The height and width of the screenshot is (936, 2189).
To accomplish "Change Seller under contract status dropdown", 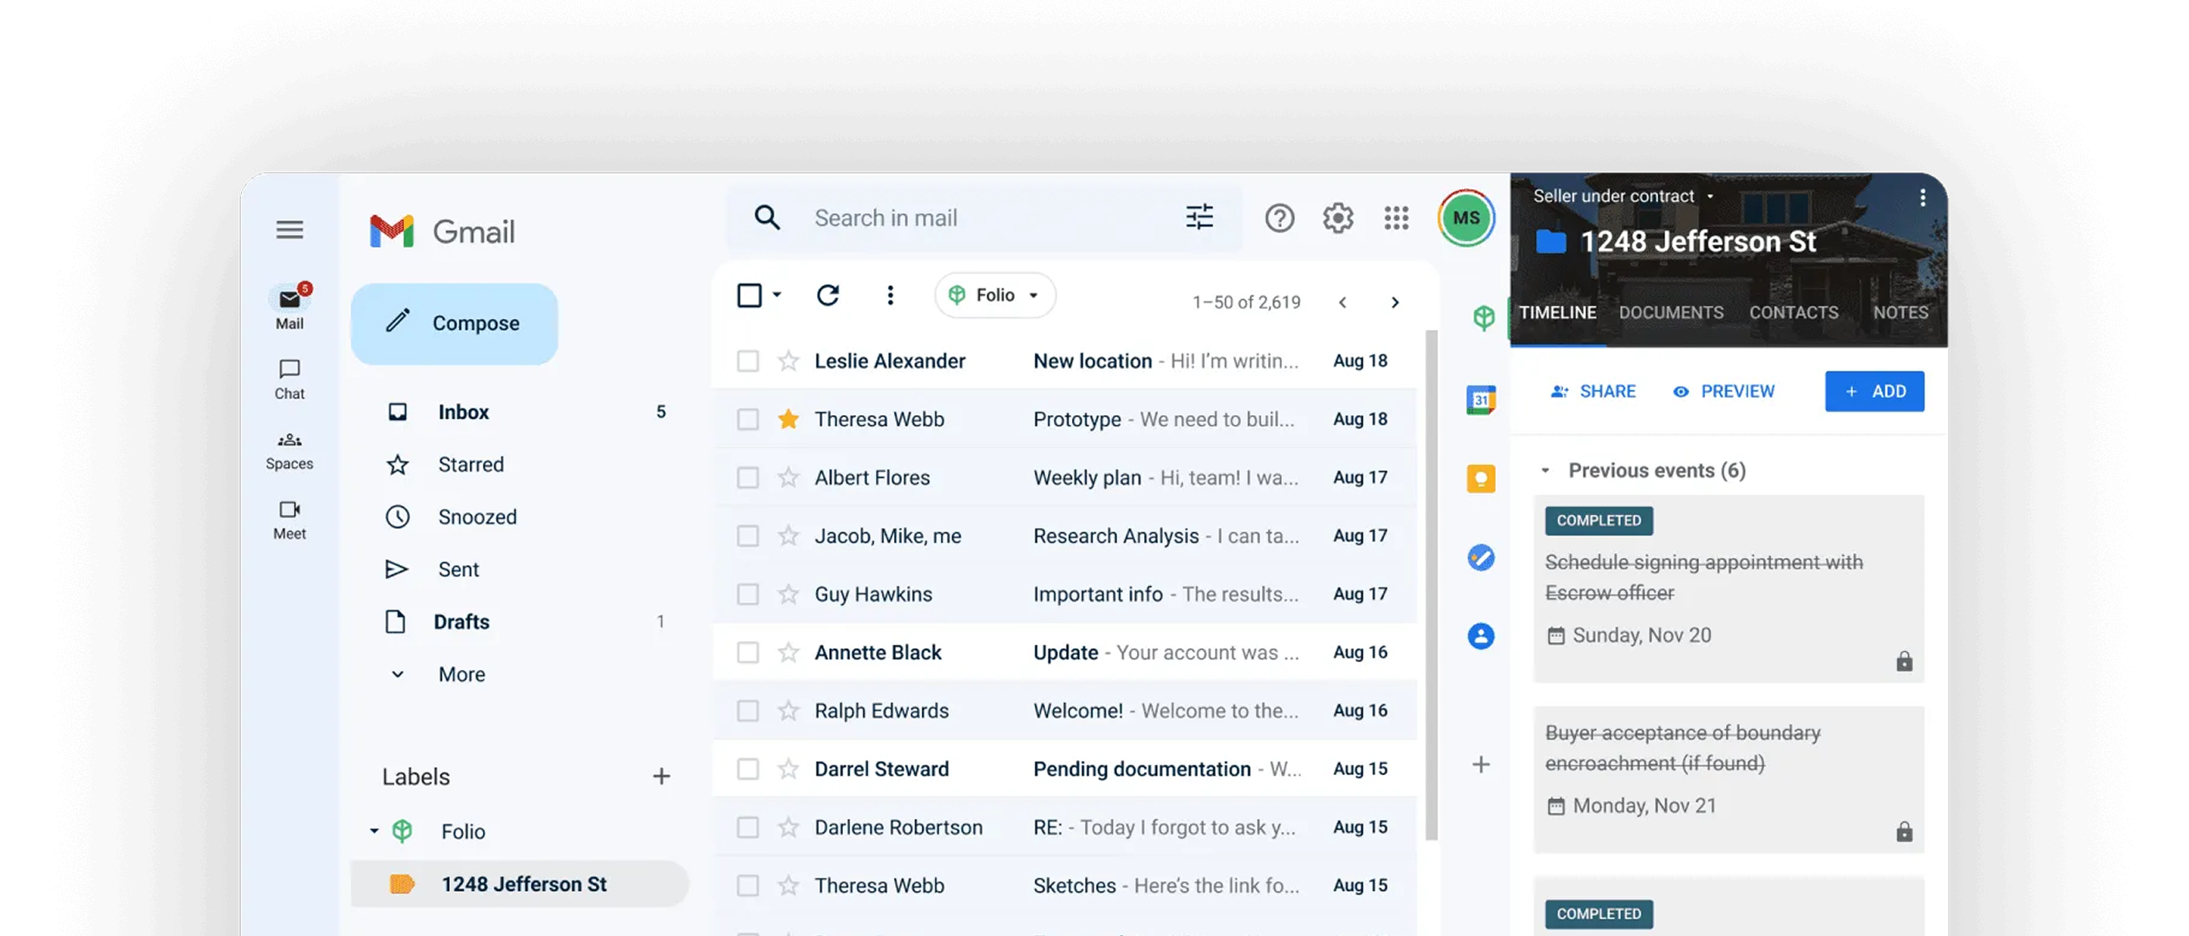I will [x=1624, y=196].
